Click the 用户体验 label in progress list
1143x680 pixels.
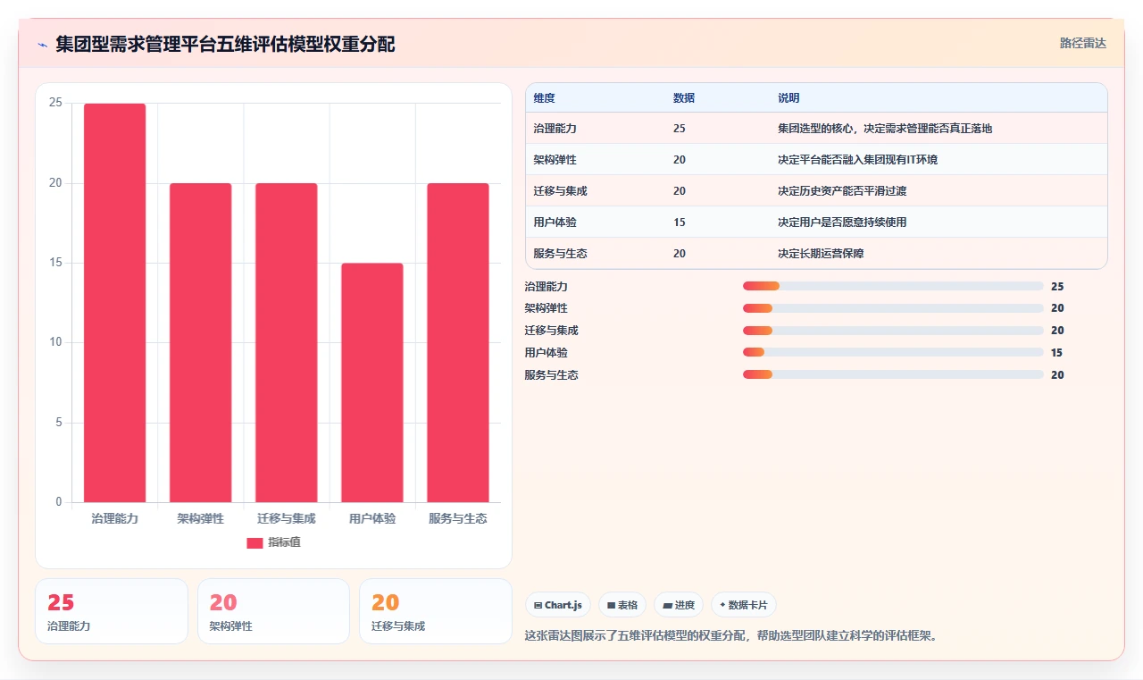[546, 353]
